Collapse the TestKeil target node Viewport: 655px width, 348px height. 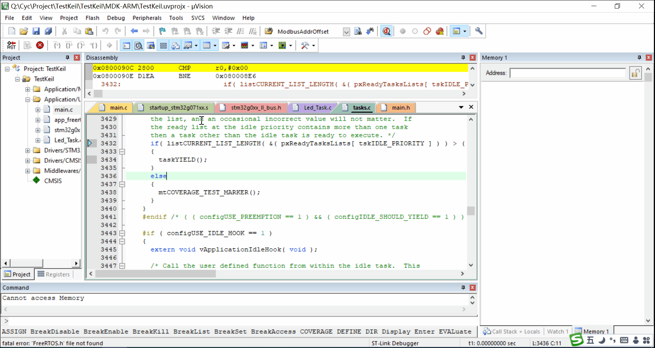17,79
